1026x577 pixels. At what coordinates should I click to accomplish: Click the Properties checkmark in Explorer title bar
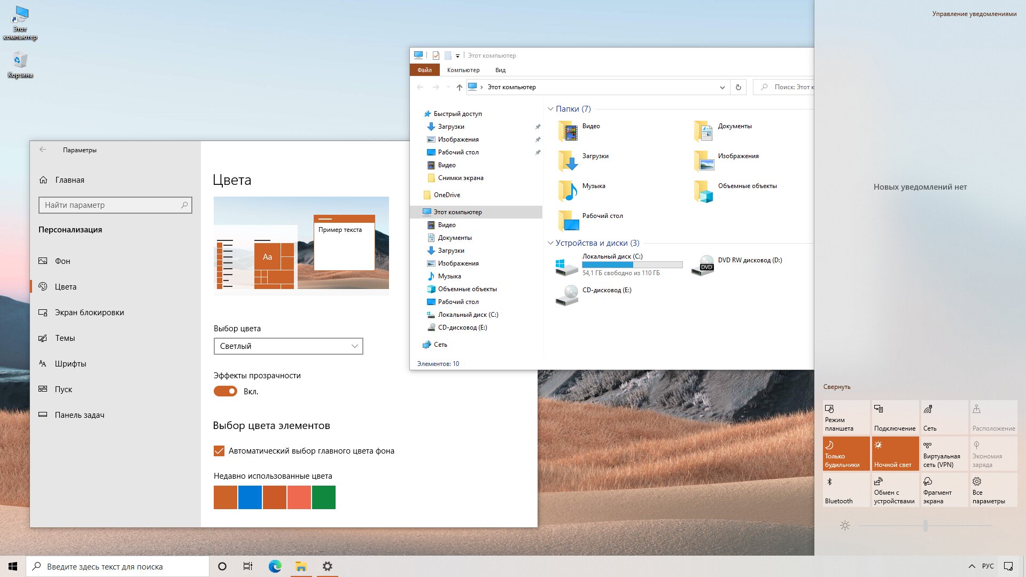click(x=436, y=55)
